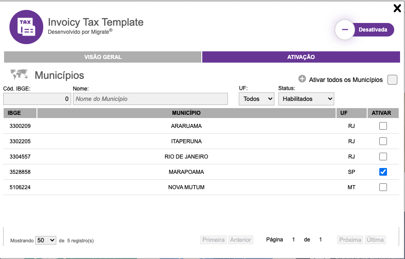This screenshot has height=259, width=405.
Task: Select the Rio de Janeiro checkbox
Action: (x=383, y=157)
